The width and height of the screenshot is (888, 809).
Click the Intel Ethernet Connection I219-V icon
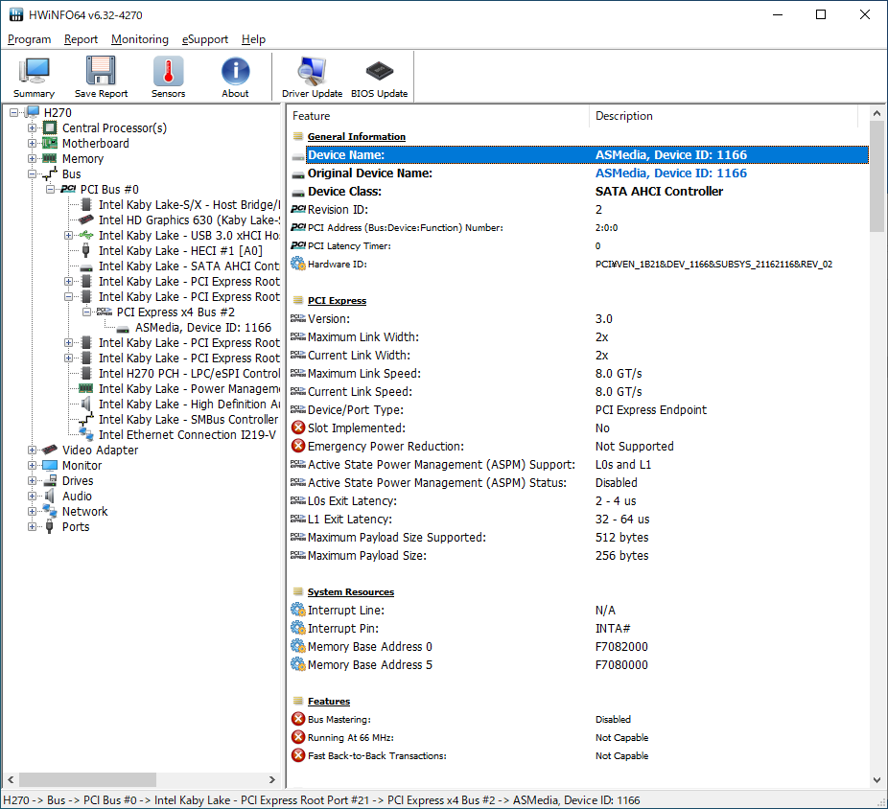pos(86,434)
